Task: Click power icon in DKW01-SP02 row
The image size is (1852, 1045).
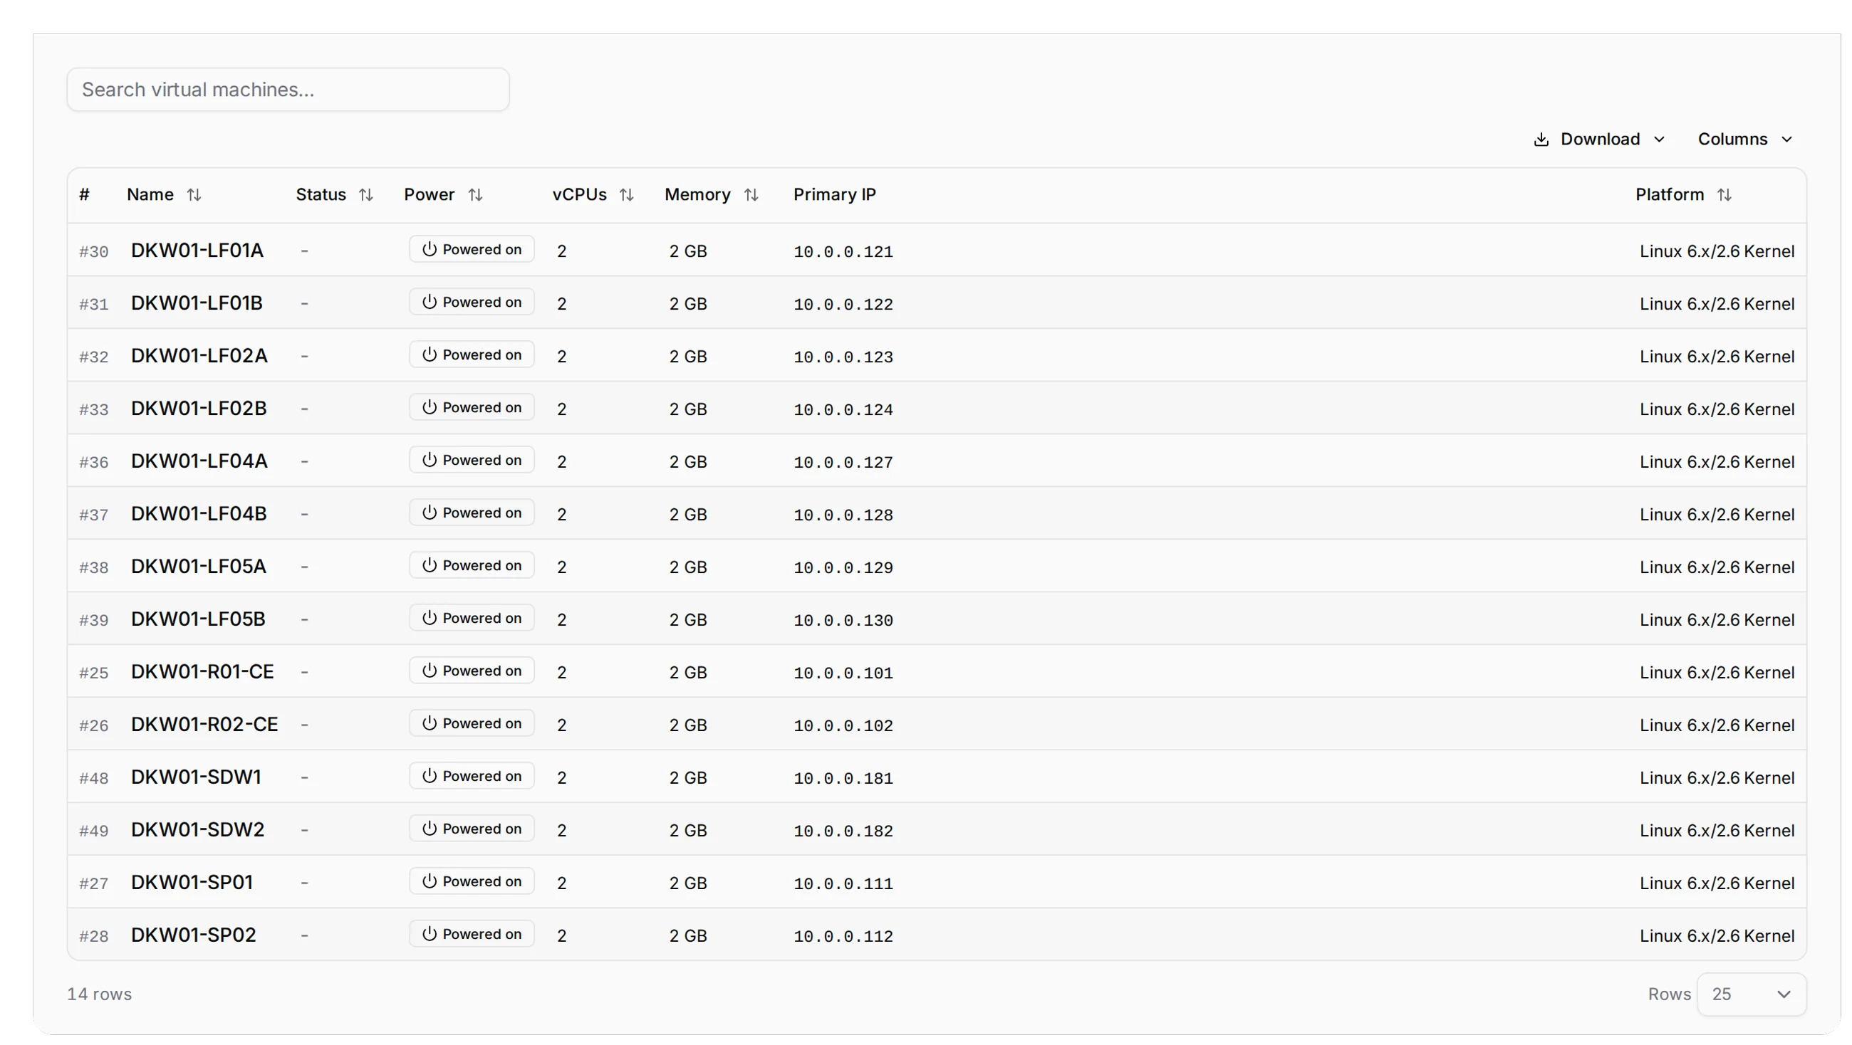Action: (430, 934)
